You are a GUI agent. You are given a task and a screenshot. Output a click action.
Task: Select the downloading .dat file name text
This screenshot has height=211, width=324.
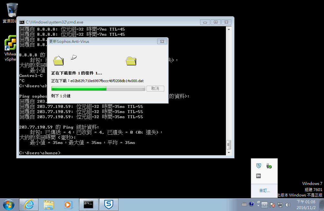(x=107, y=81)
